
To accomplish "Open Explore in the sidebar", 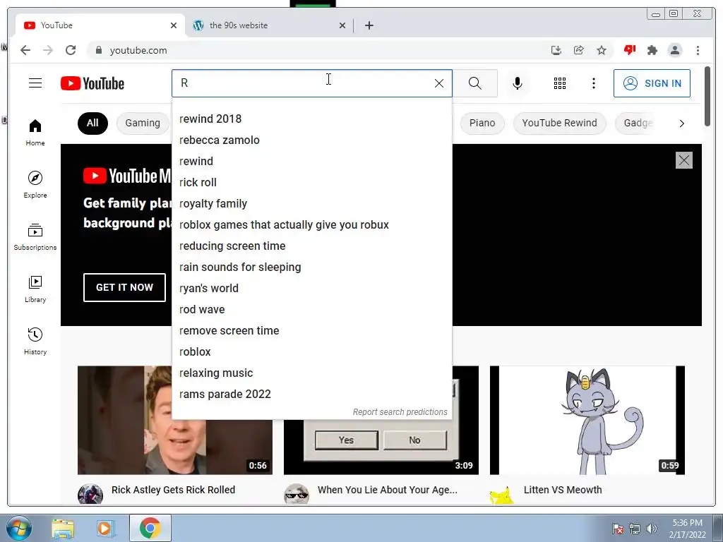I will (35, 185).
